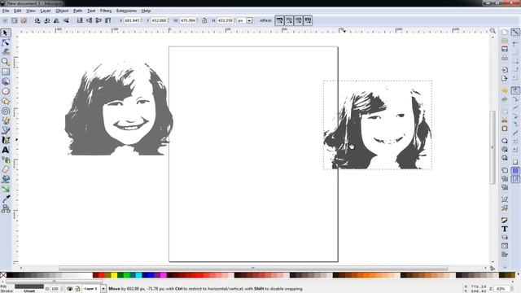The width and height of the screenshot is (521, 293).
Task: Click Zoom to fit selection icon
Action: [x=505, y=141]
